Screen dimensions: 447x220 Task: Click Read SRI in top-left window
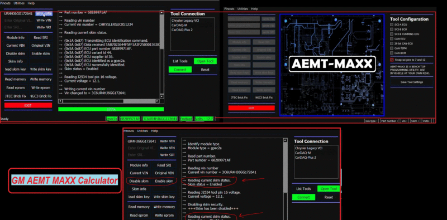pyautogui.click(x=41, y=37)
